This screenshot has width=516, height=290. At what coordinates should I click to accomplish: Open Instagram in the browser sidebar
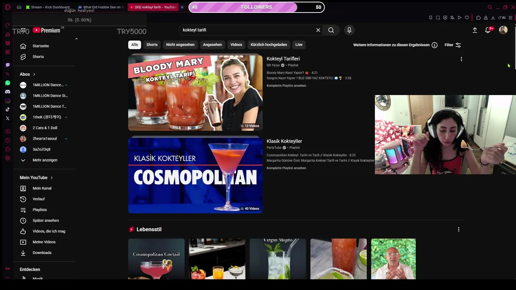[x=8, y=101]
